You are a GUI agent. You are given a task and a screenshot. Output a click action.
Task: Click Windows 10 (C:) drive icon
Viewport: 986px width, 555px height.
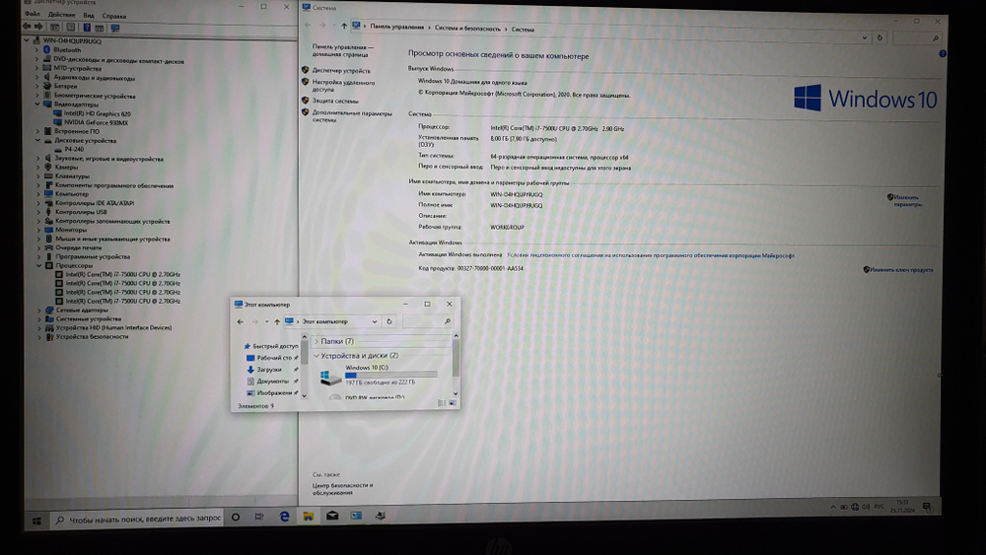tap(330, 378)
